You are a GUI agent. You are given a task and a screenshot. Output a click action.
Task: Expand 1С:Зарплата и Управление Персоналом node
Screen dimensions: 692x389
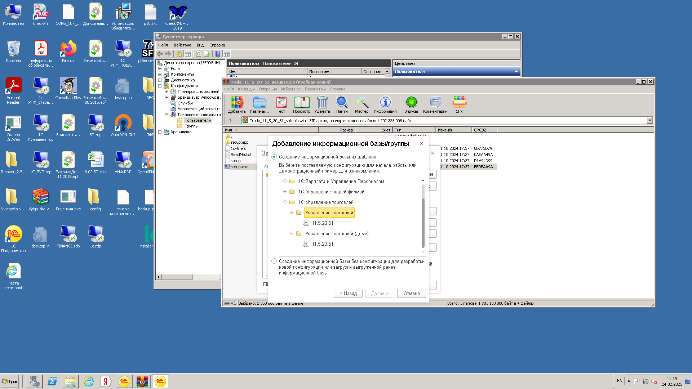(x=285, y=181)
